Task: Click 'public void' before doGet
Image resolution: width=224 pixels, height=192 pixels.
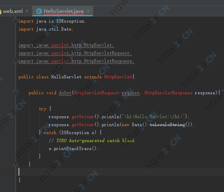Action: [x=42, y=93]
